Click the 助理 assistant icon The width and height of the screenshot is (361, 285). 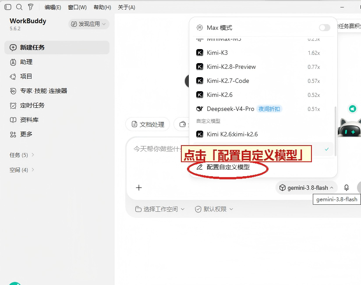coord(13,62)
